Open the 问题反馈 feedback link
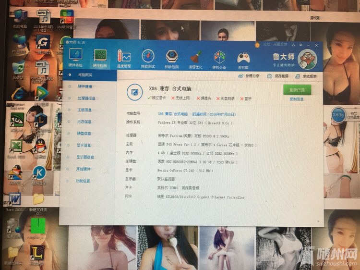The image size is (360, 270). (x=280, y=44)
